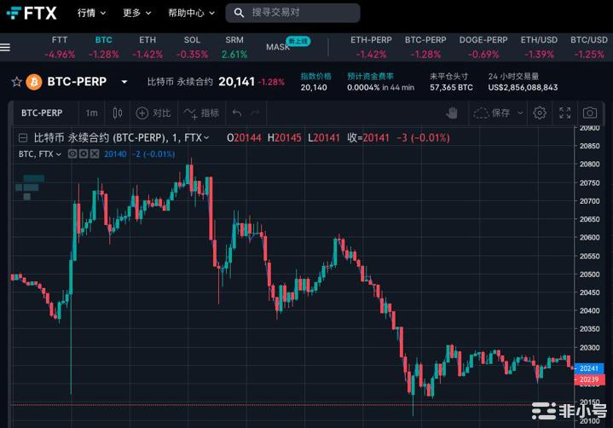Click the orange Bitcoin coin icon
This screenshot has height=428, width=613.
pyautogui.click(x=34, y=82)
